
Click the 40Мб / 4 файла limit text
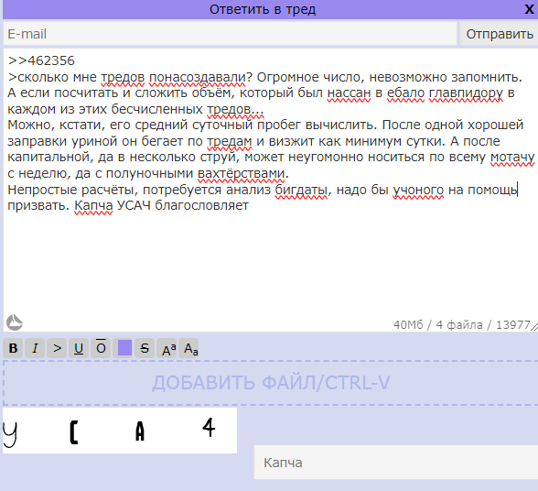tap(437, 324)
